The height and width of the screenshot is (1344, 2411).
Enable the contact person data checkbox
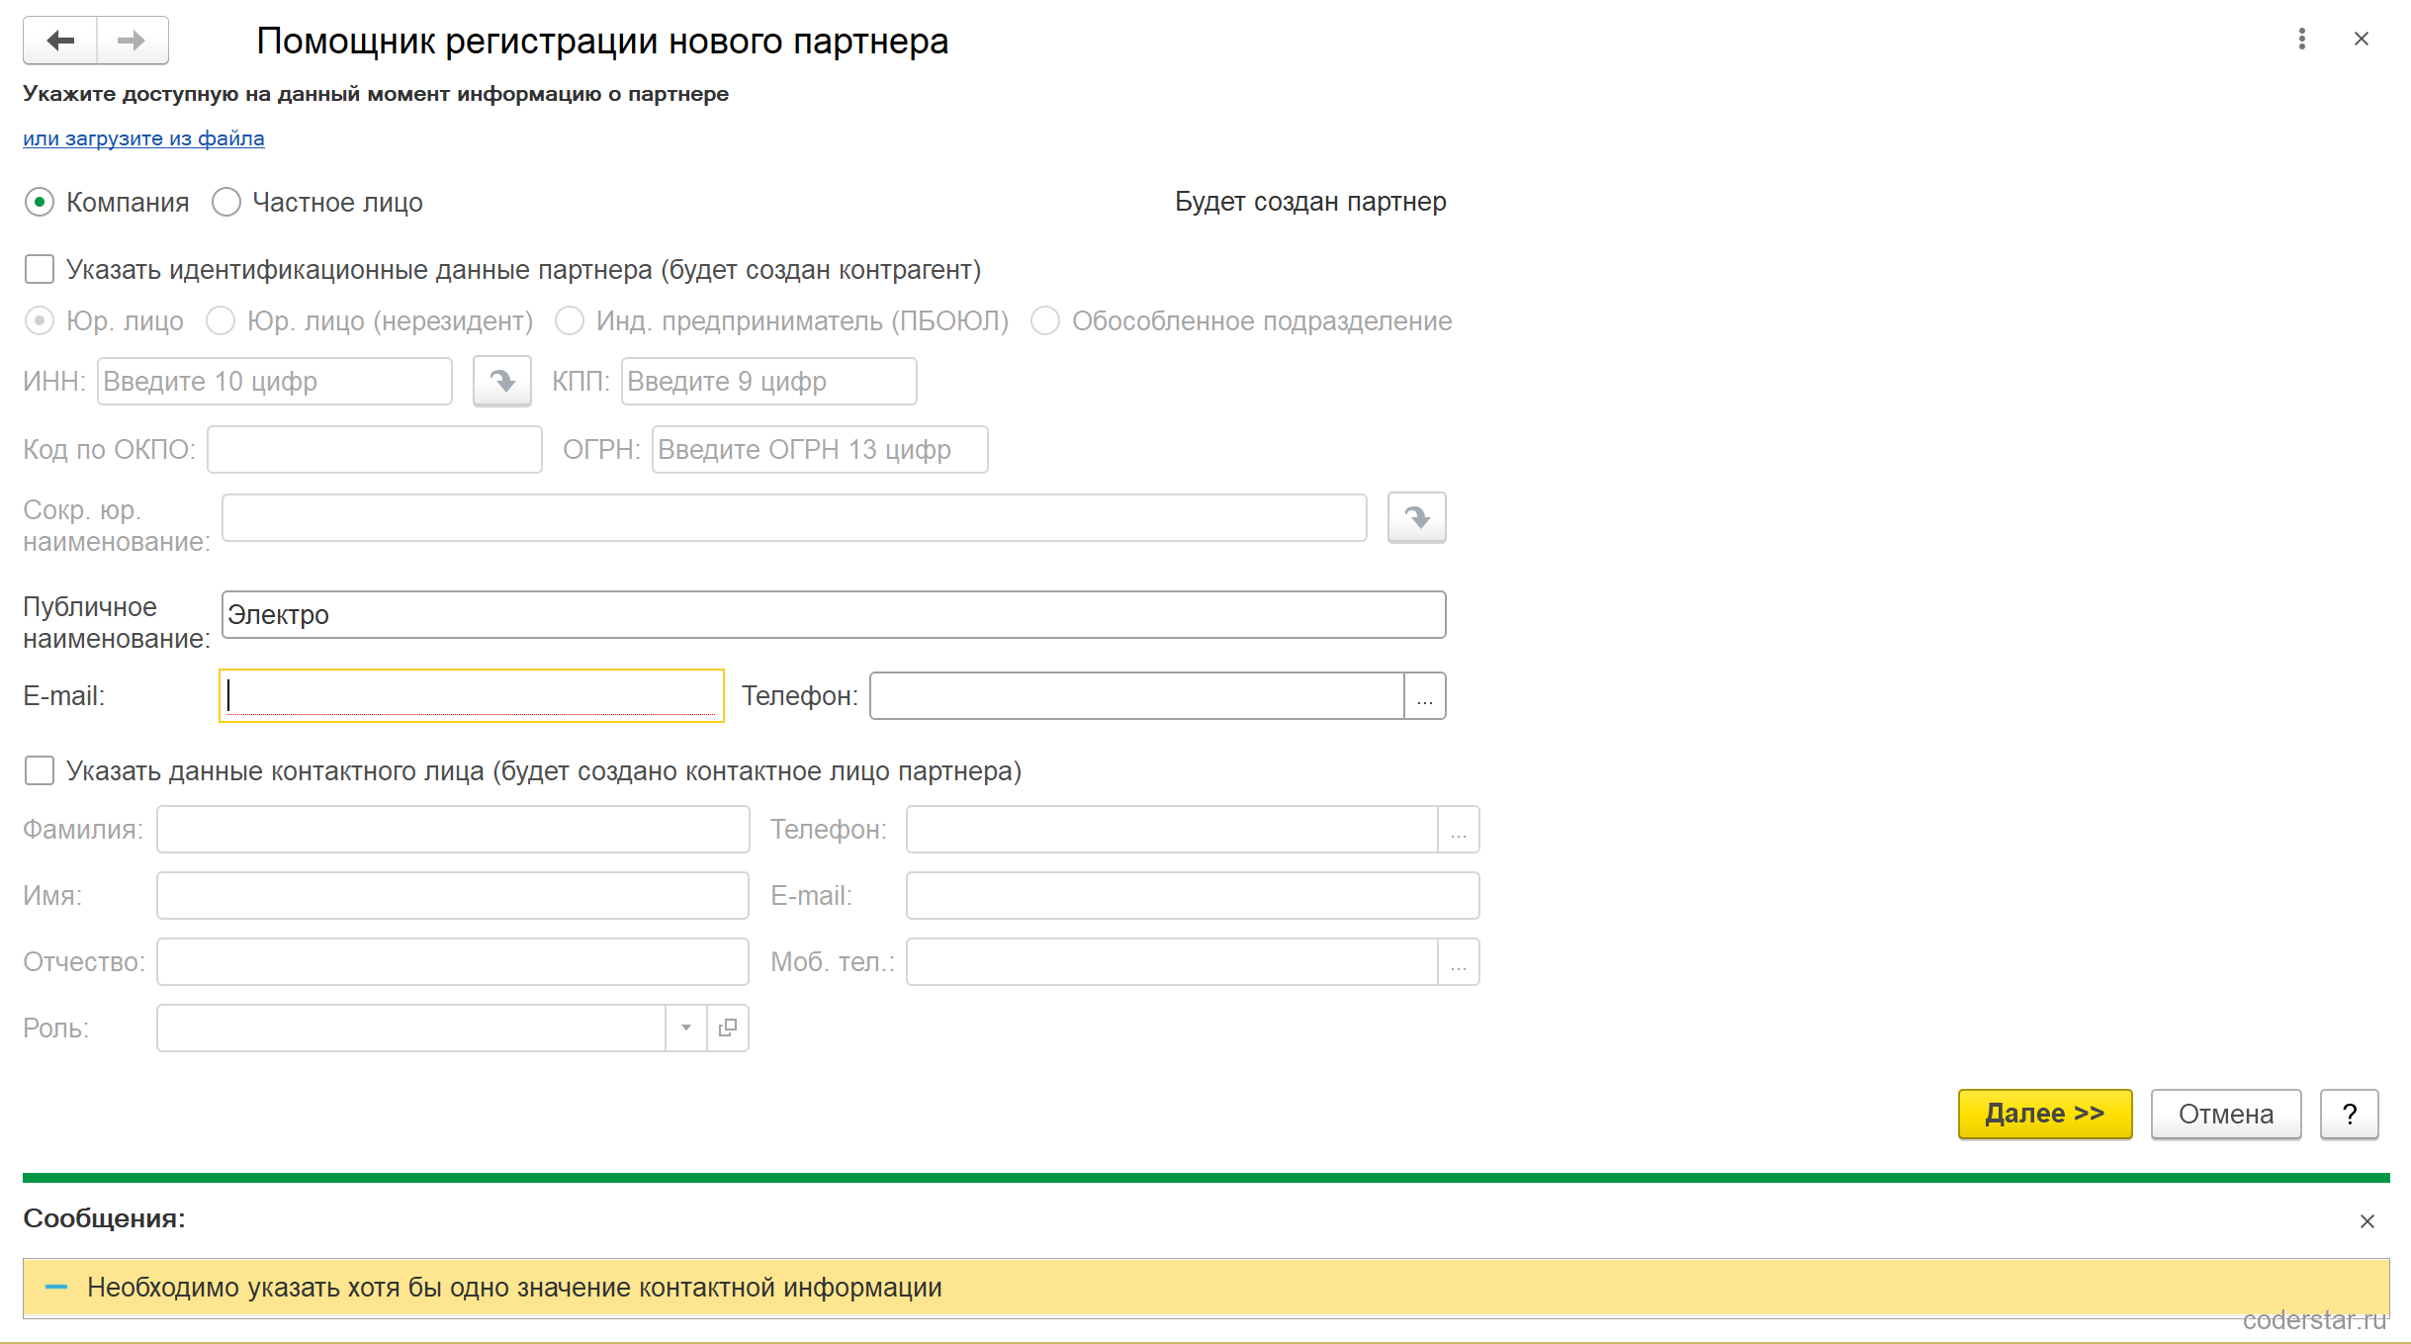coord(40,770)
